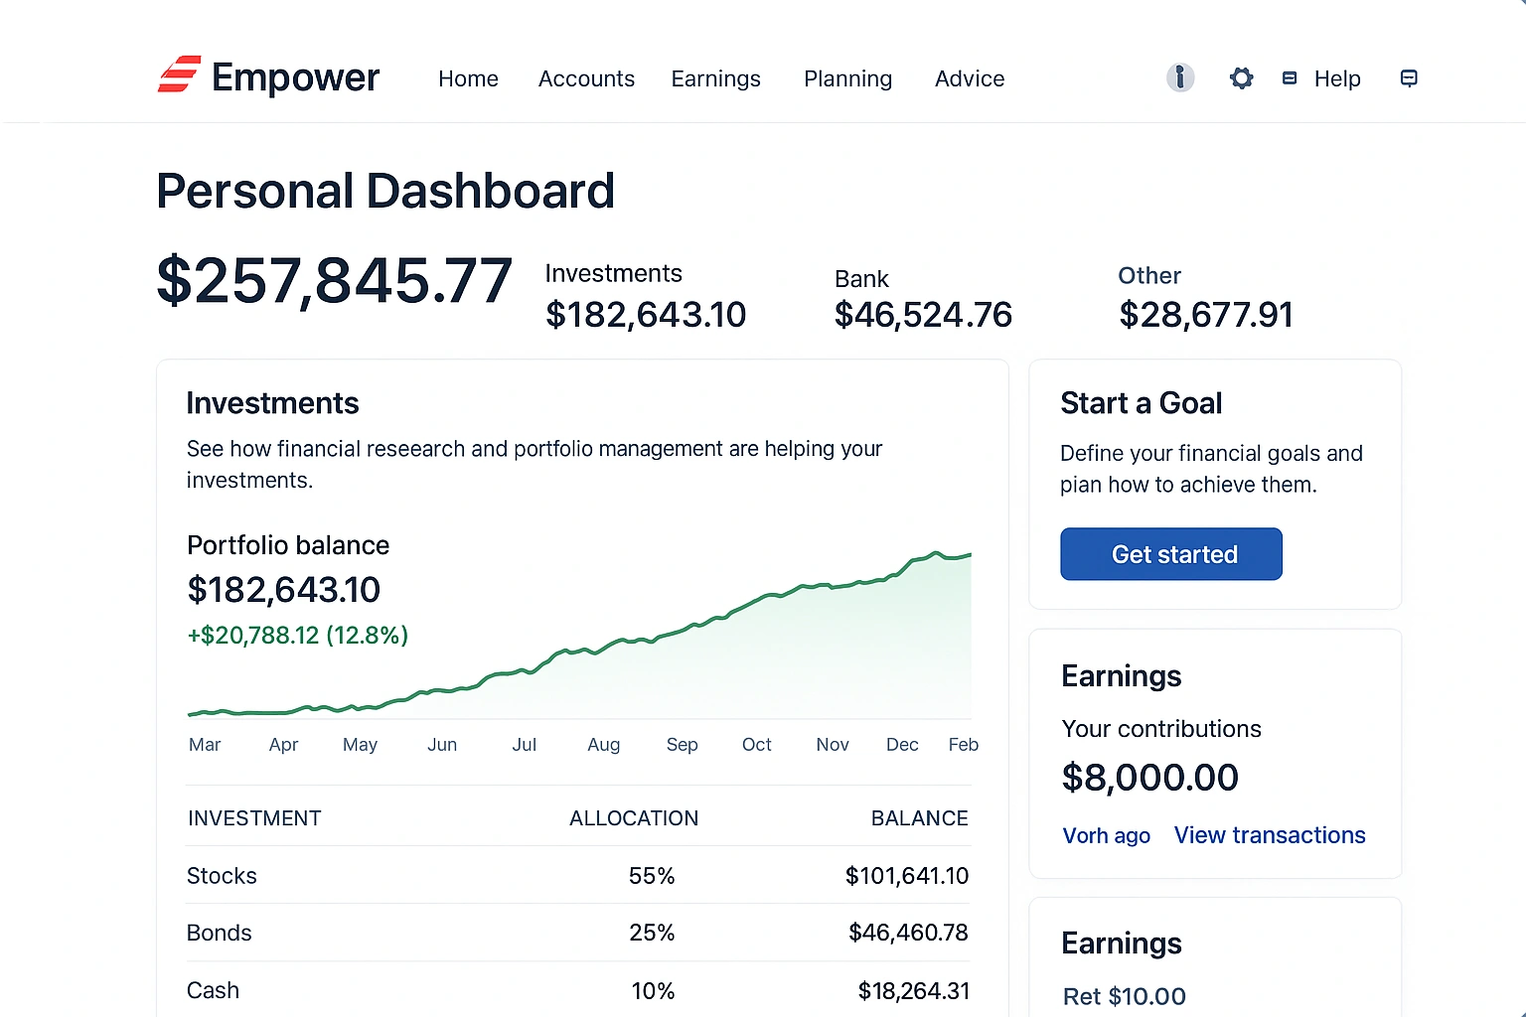The height and width of the screenshot is (1017, 1526).
Task: Open the profile icon in the top bar
Action: pos(1180,77)
